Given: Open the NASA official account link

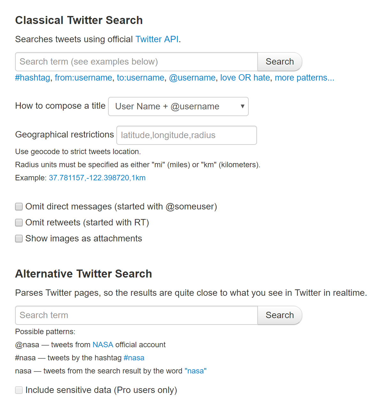Looking at the screenshot, I should [103, 345].
